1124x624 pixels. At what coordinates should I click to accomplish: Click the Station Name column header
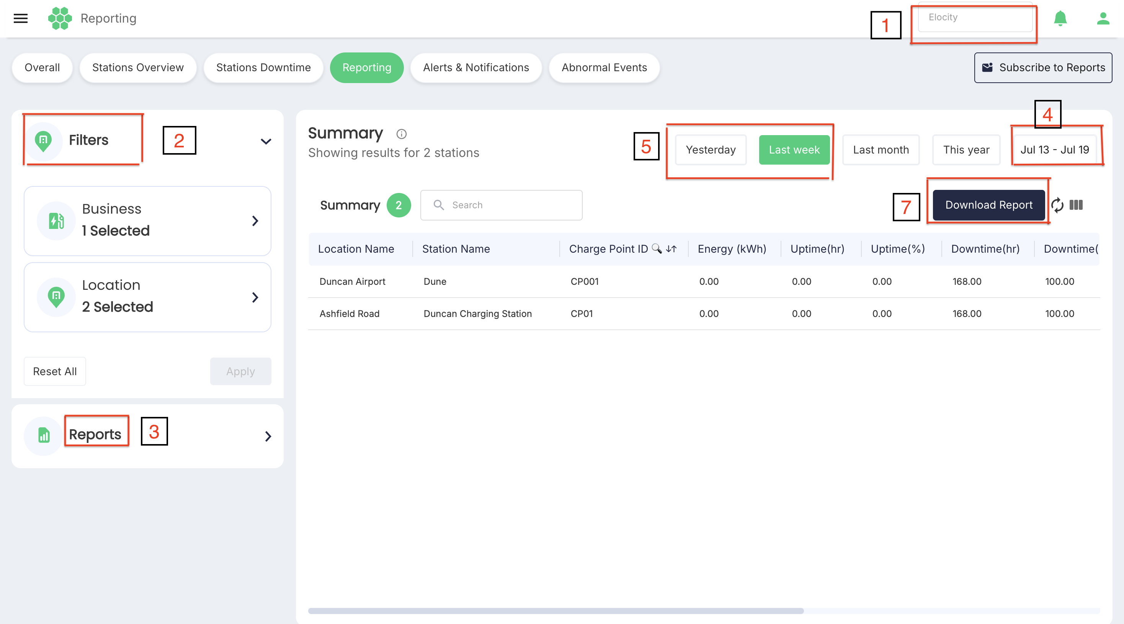[x=456, y=249]
